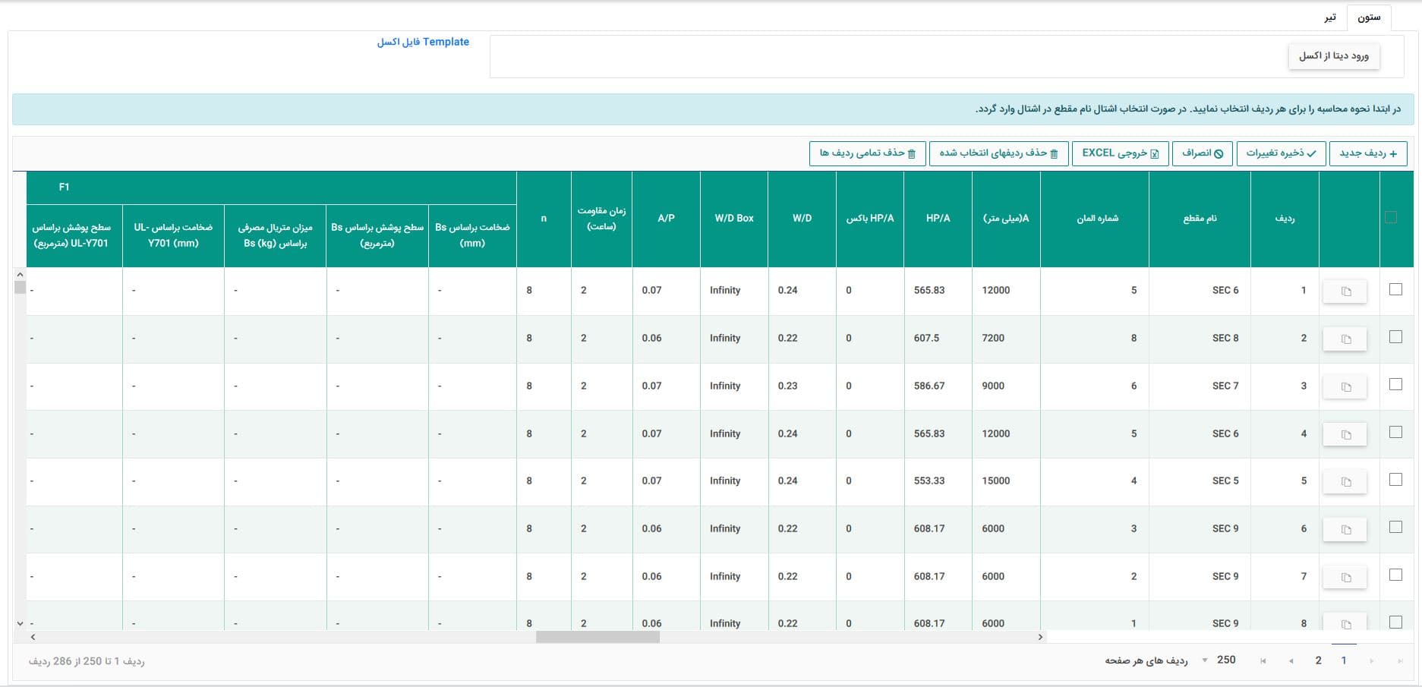
Task: Copy row 6 using its duplicate icon
Action: (x=1345, y=530)
